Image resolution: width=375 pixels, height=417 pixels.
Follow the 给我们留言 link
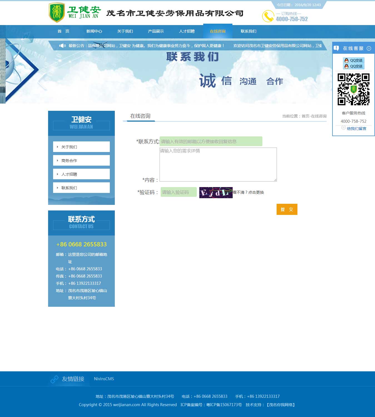(x=356, y=129)
